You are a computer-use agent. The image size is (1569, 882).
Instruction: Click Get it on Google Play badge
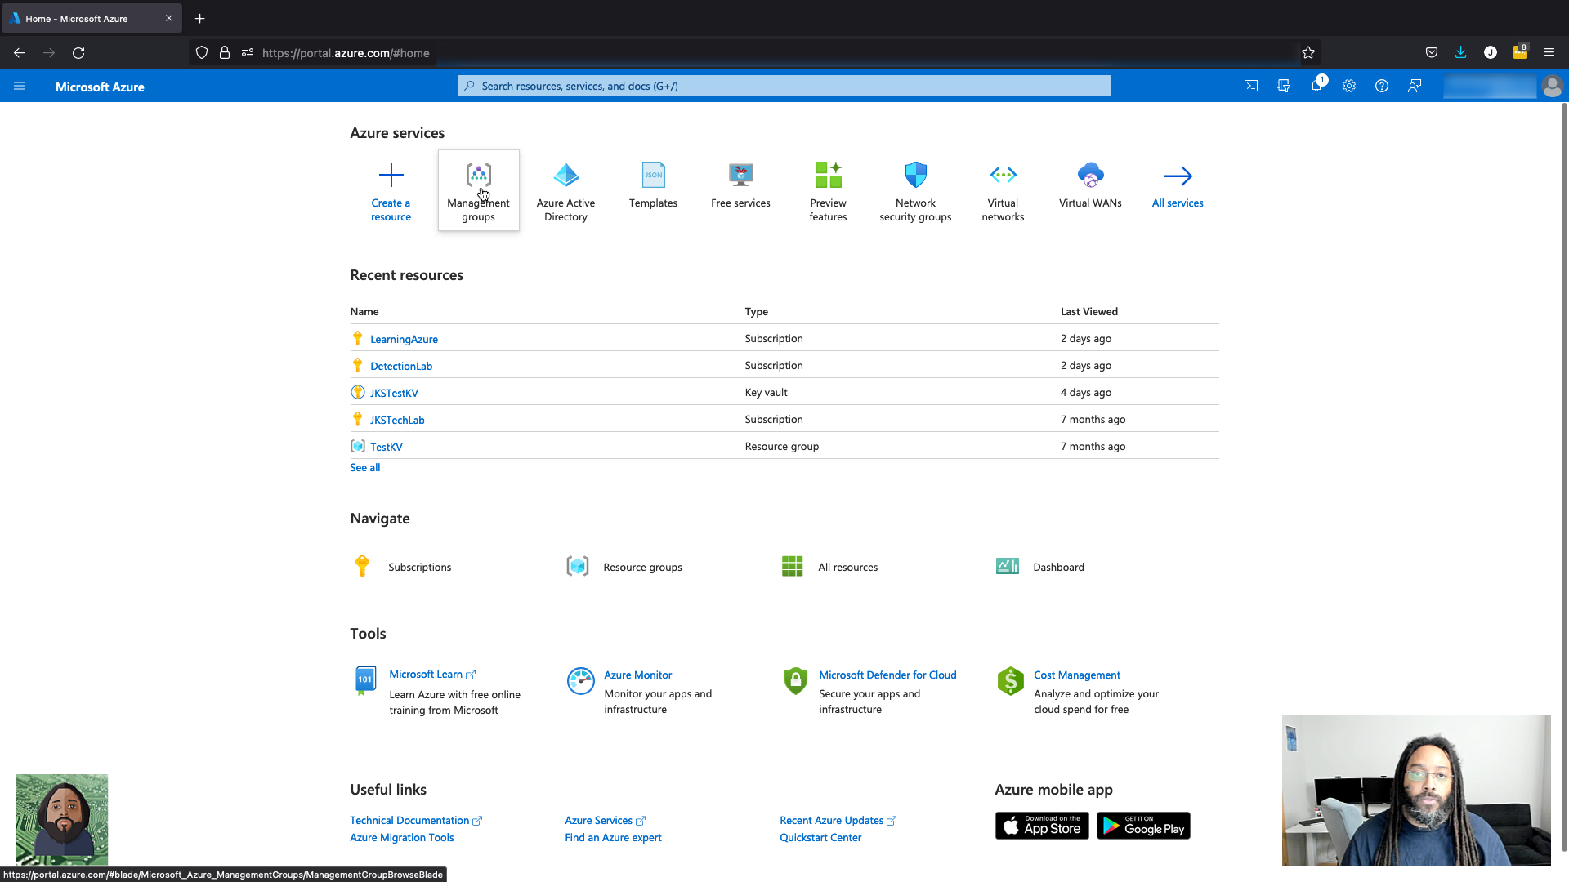(x=1143, y=826)
